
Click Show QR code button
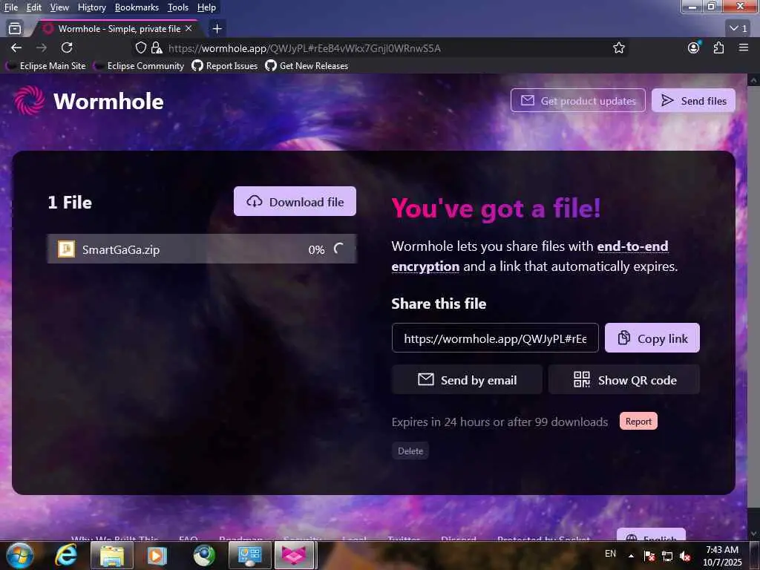623,379
